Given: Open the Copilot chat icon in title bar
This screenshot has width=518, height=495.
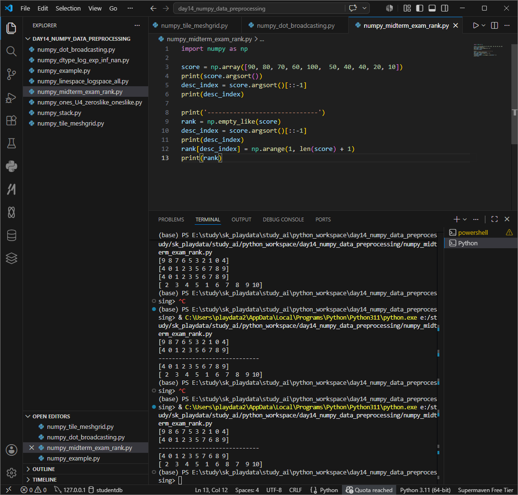Looking at the screenshot, I should (x=353, y=8).
